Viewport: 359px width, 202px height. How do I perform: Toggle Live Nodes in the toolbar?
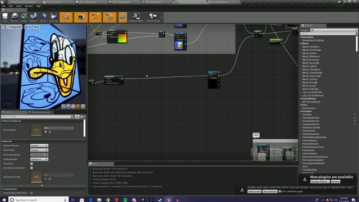pos(95,17)
